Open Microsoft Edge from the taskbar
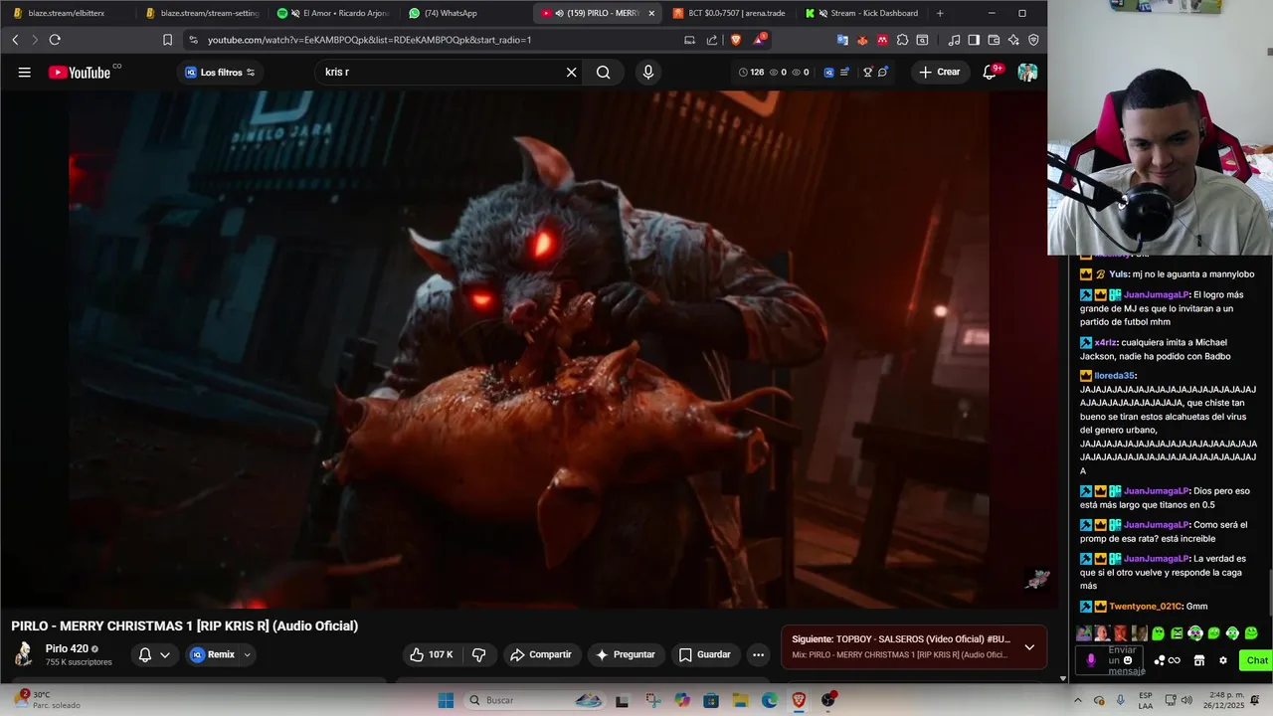Screen dimensions: 1273x716 pos(770,700)
